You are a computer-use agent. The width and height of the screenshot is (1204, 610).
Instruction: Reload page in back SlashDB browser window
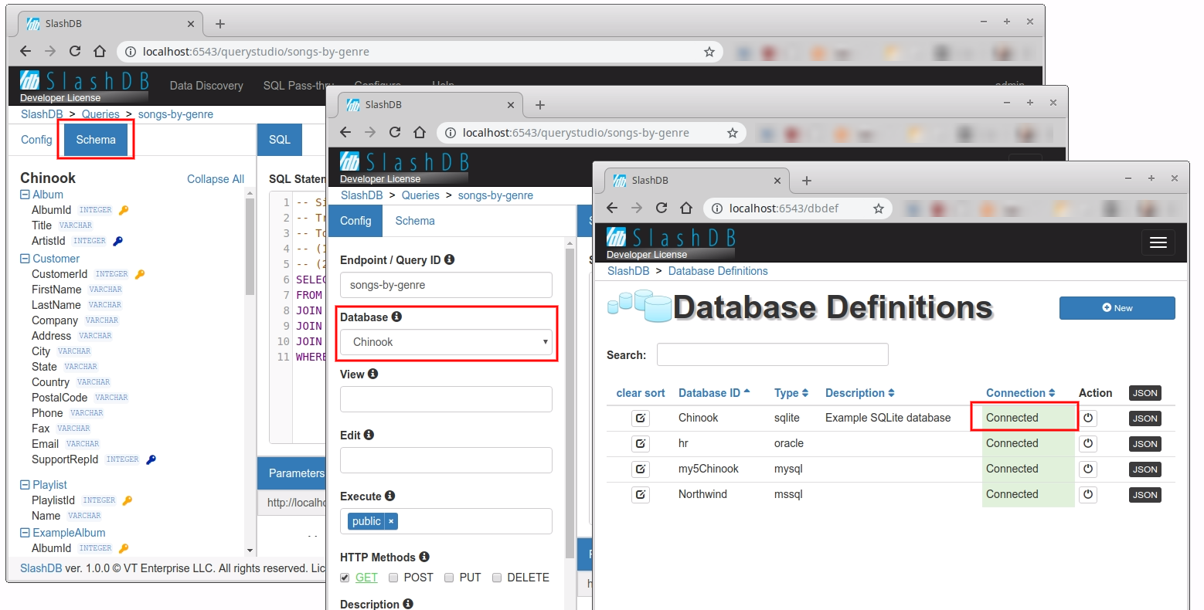[75, 51]
